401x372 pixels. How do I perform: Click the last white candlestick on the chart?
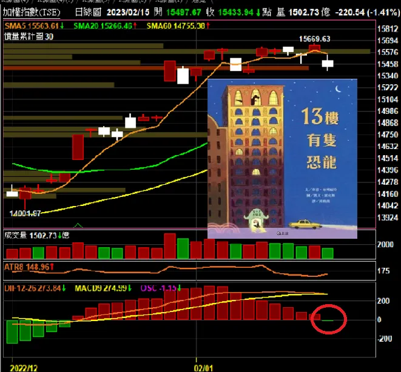pos(328,64)
